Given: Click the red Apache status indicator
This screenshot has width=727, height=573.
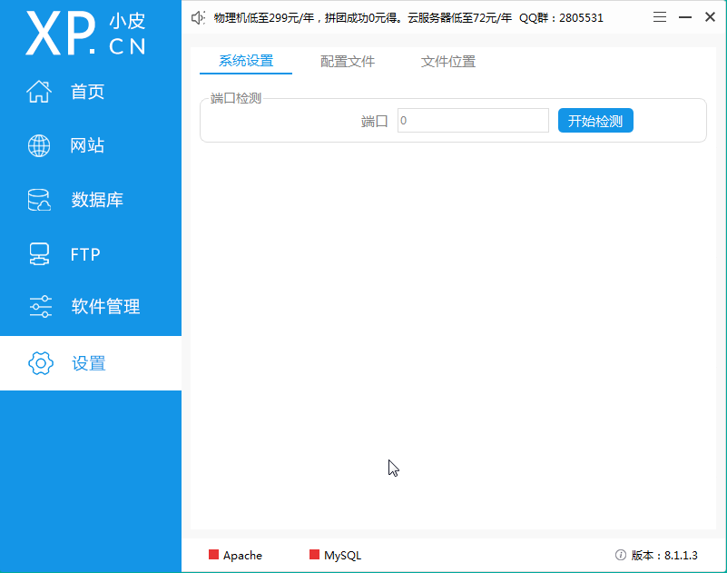Looking at the screenshot, I should pyautogui.click(x=214, y=555).
